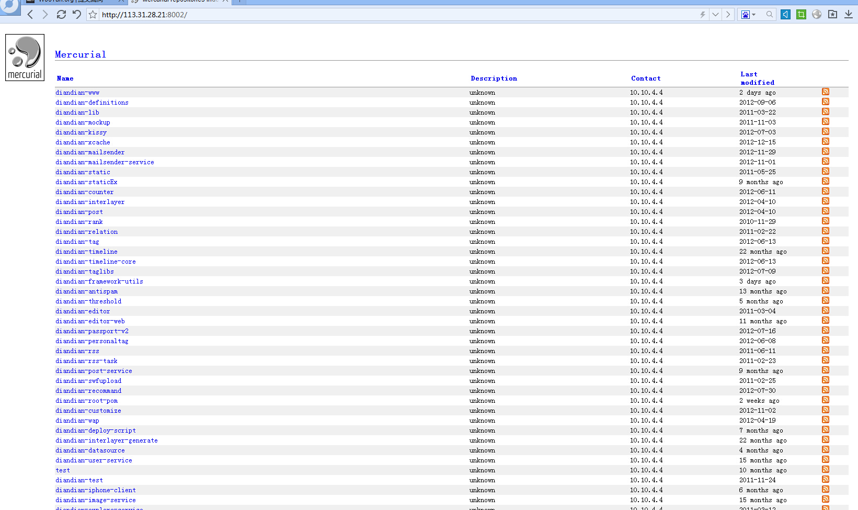Open the favorites folder icon
Image resolution: width=858 pixels, height=510 pixels.
(x=832, y=15)
